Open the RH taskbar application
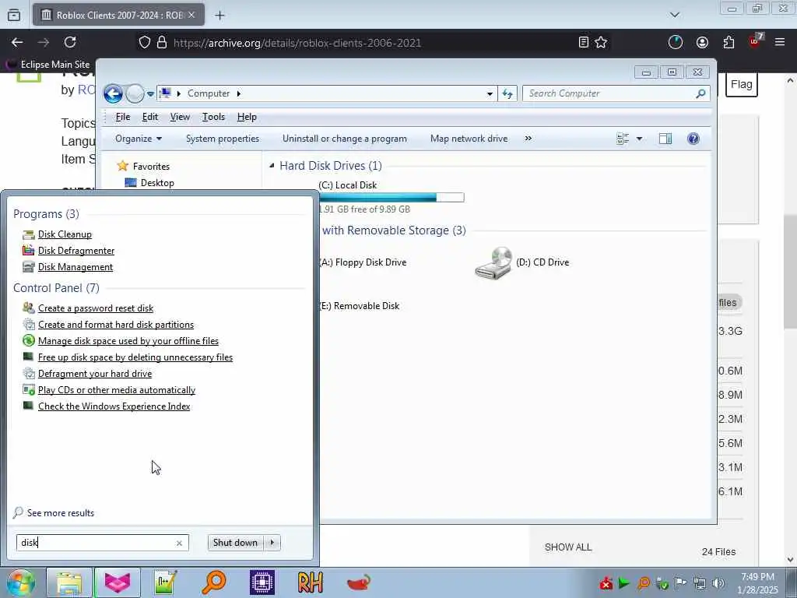The height and width of the screenshot is (598, 797). (310, 582)
